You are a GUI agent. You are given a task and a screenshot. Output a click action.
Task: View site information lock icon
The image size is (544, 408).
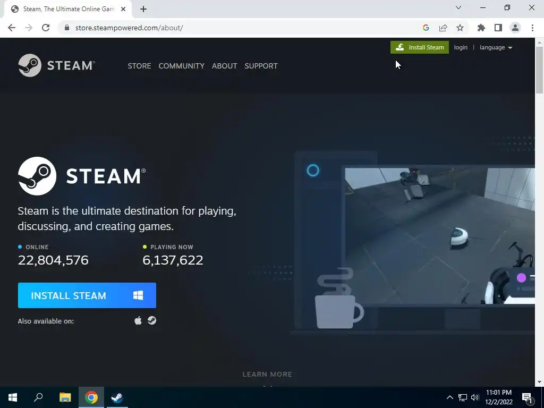point(67,28)
